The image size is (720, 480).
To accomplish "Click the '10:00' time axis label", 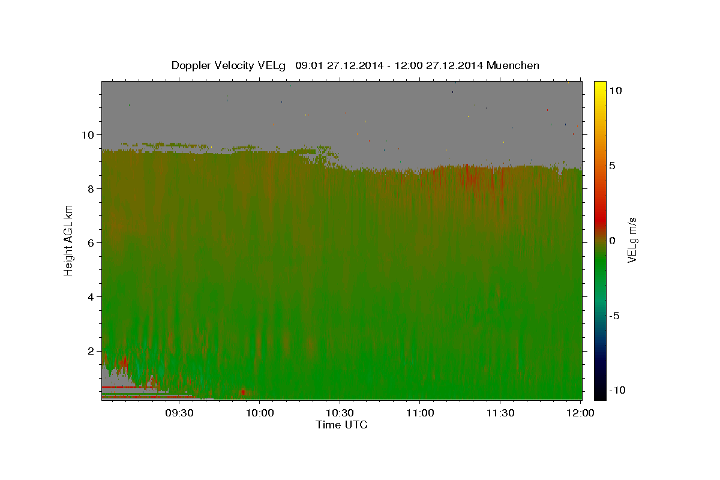I will [260, 413].
